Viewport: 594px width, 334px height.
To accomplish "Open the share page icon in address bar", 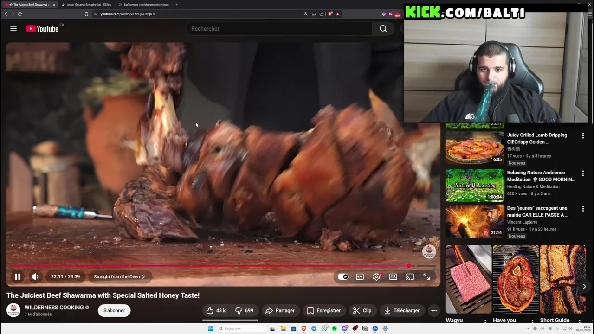I will 322,14.
